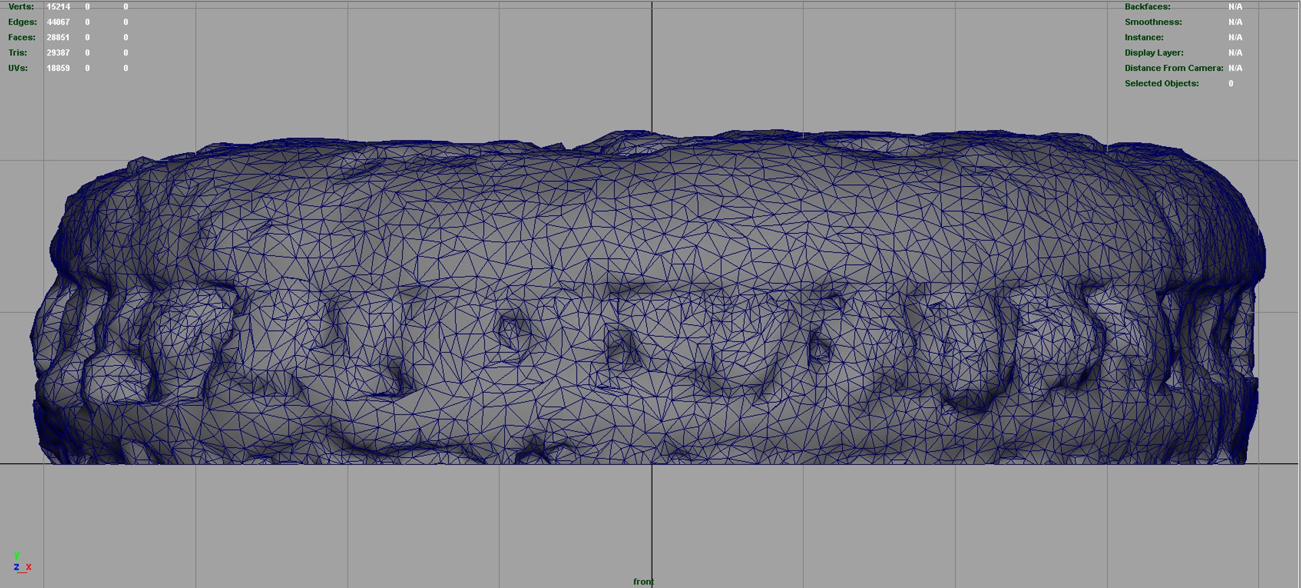Viewport: 1301px width, 588px height.
Task: Click the N/A value beside Display Layer
Action: pos(1235,53)
